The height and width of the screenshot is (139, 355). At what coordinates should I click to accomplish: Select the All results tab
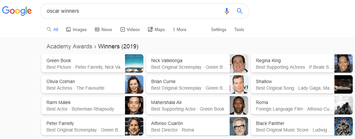53,30
